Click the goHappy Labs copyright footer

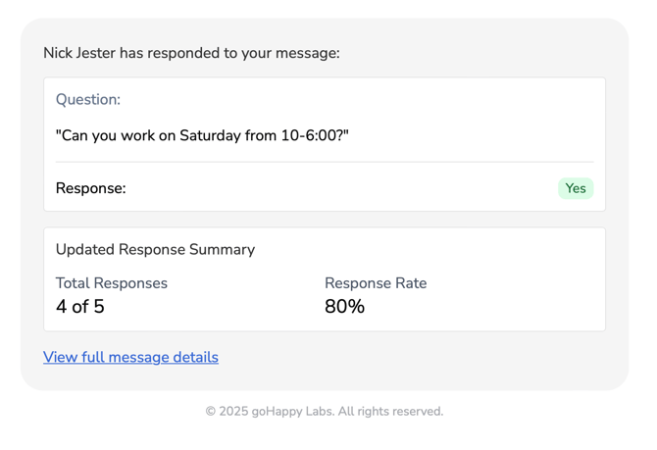[x=324, y=411]
